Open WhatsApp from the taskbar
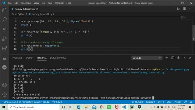Screen dimensions: 195x110 click(x=109, y=107)
